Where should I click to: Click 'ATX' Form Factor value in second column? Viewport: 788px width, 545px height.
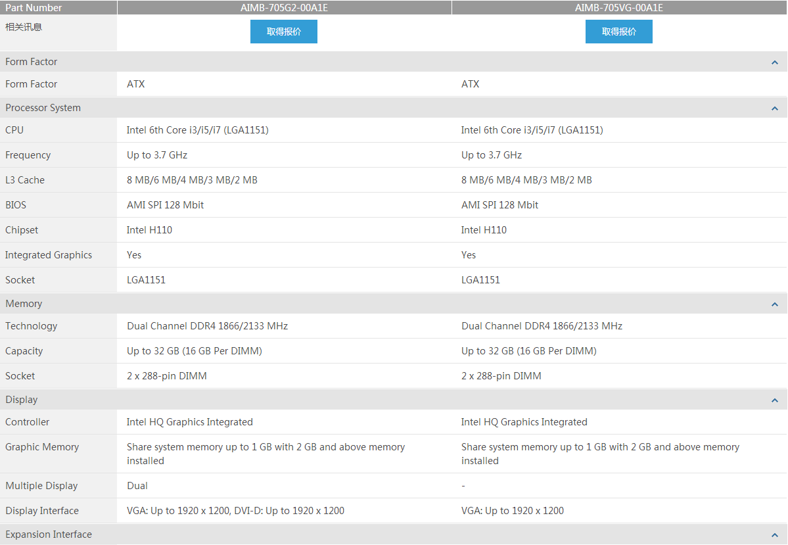471,84
